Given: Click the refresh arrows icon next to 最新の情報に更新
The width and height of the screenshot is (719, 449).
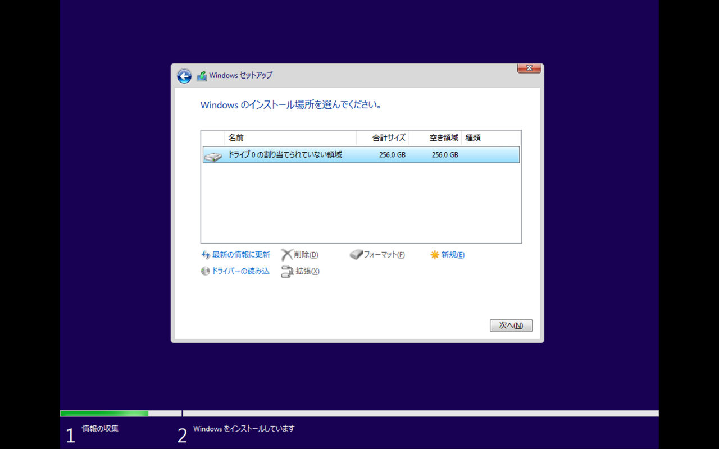Looking at the screenshot, I should (206, 255).
